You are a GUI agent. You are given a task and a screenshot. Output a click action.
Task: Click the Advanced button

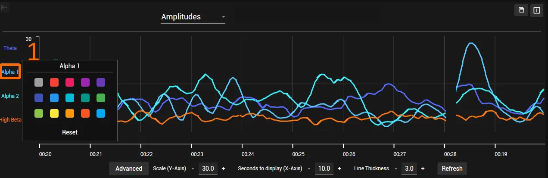[x=129, y=169]
